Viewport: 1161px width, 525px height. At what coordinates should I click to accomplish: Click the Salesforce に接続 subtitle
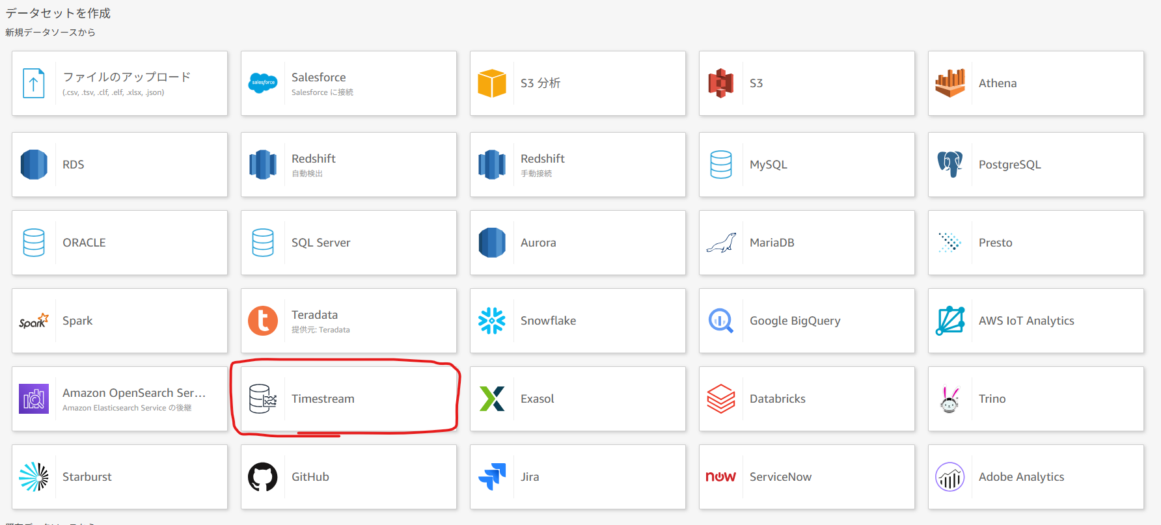(322, 92)
